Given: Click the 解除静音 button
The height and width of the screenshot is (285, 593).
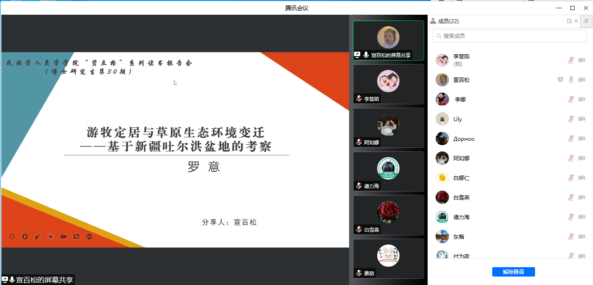Looking at the screenshot, I should point(513,272).
